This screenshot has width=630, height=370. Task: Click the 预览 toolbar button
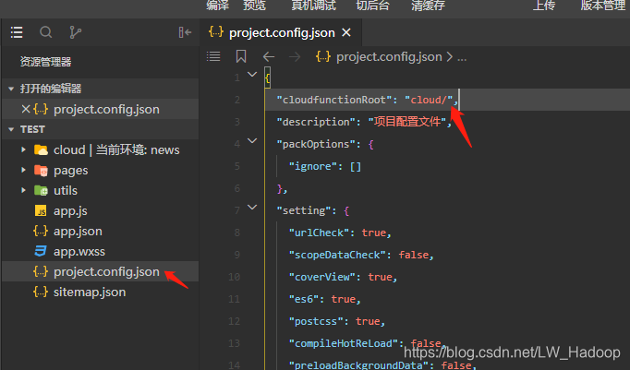click(x=255, y=5)
